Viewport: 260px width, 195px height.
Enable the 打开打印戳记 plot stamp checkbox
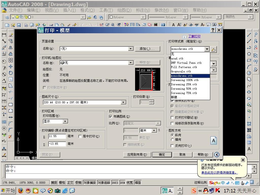[172, 118]
